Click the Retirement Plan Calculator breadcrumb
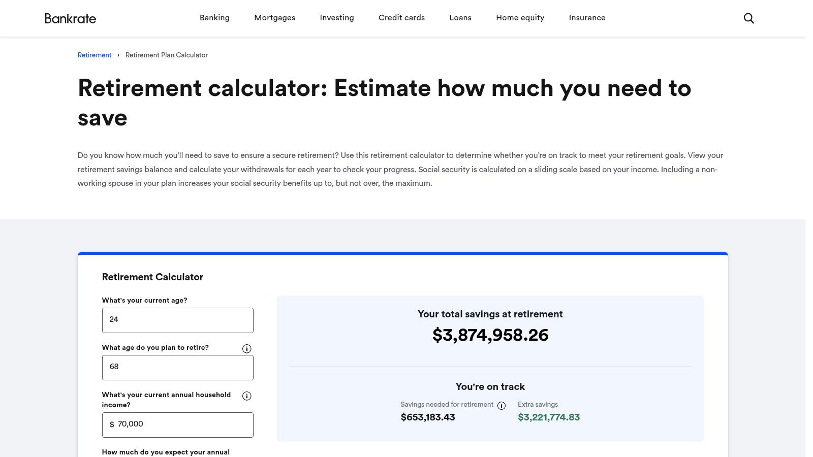The width and height of the screenshot is (813, 457). (x=166, y=55)
